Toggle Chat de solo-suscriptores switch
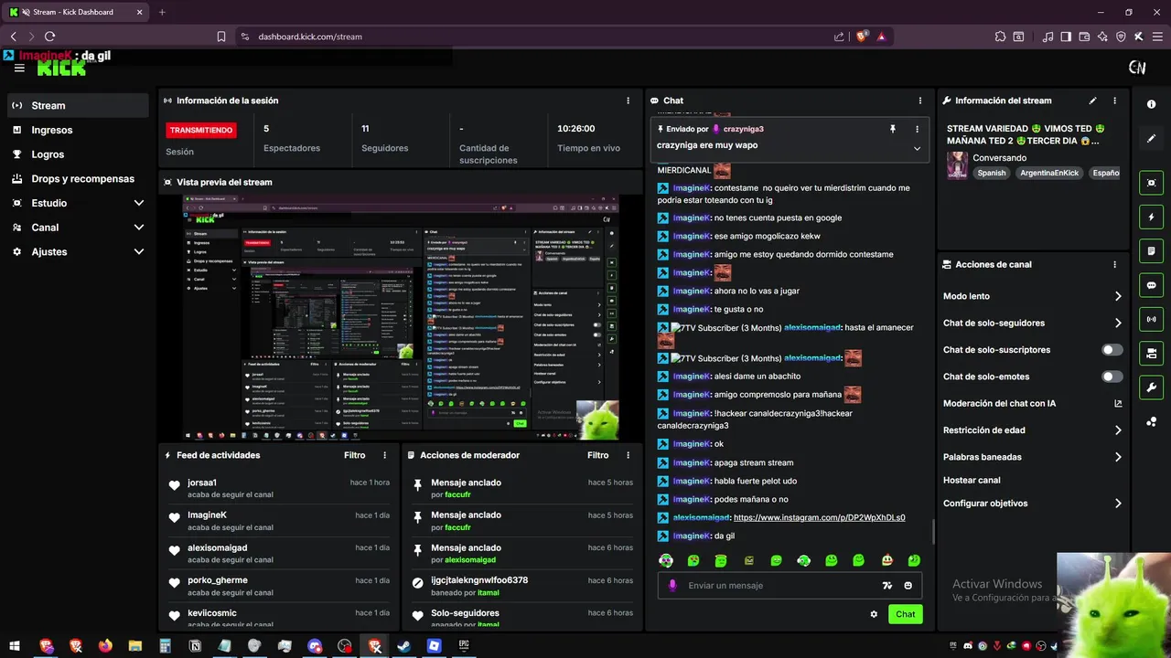Image resolution: width=1171 pixels, height=658 pixels. click(x=1112, y=350)
